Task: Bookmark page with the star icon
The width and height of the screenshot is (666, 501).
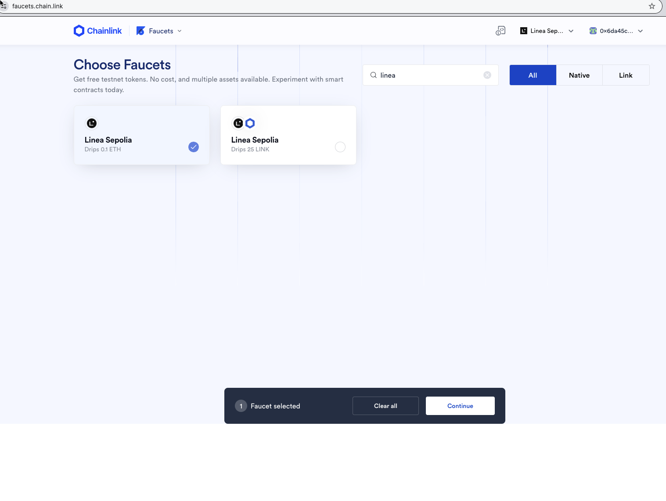Action: [652, 6]
